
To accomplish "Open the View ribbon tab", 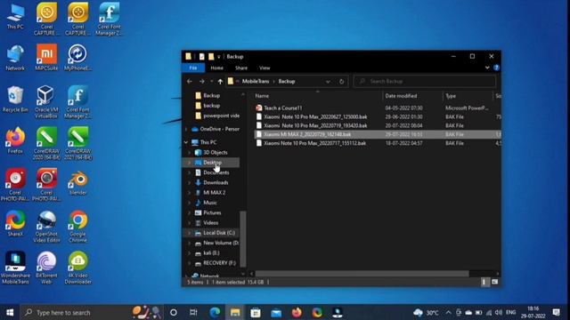I will 265,68.
